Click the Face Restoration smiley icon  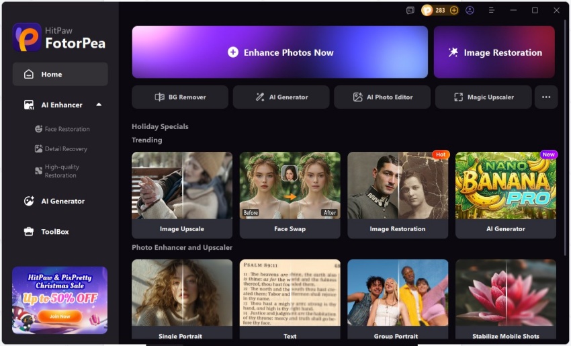[x=38, y=129]
